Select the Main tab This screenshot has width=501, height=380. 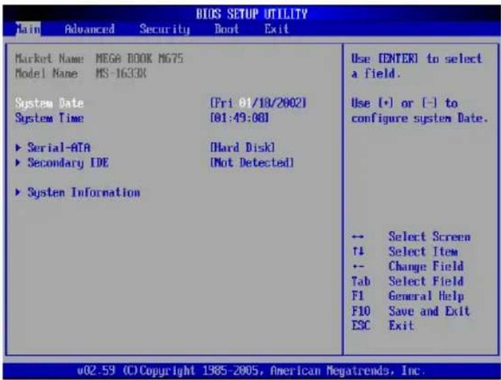tap(28, 29)
